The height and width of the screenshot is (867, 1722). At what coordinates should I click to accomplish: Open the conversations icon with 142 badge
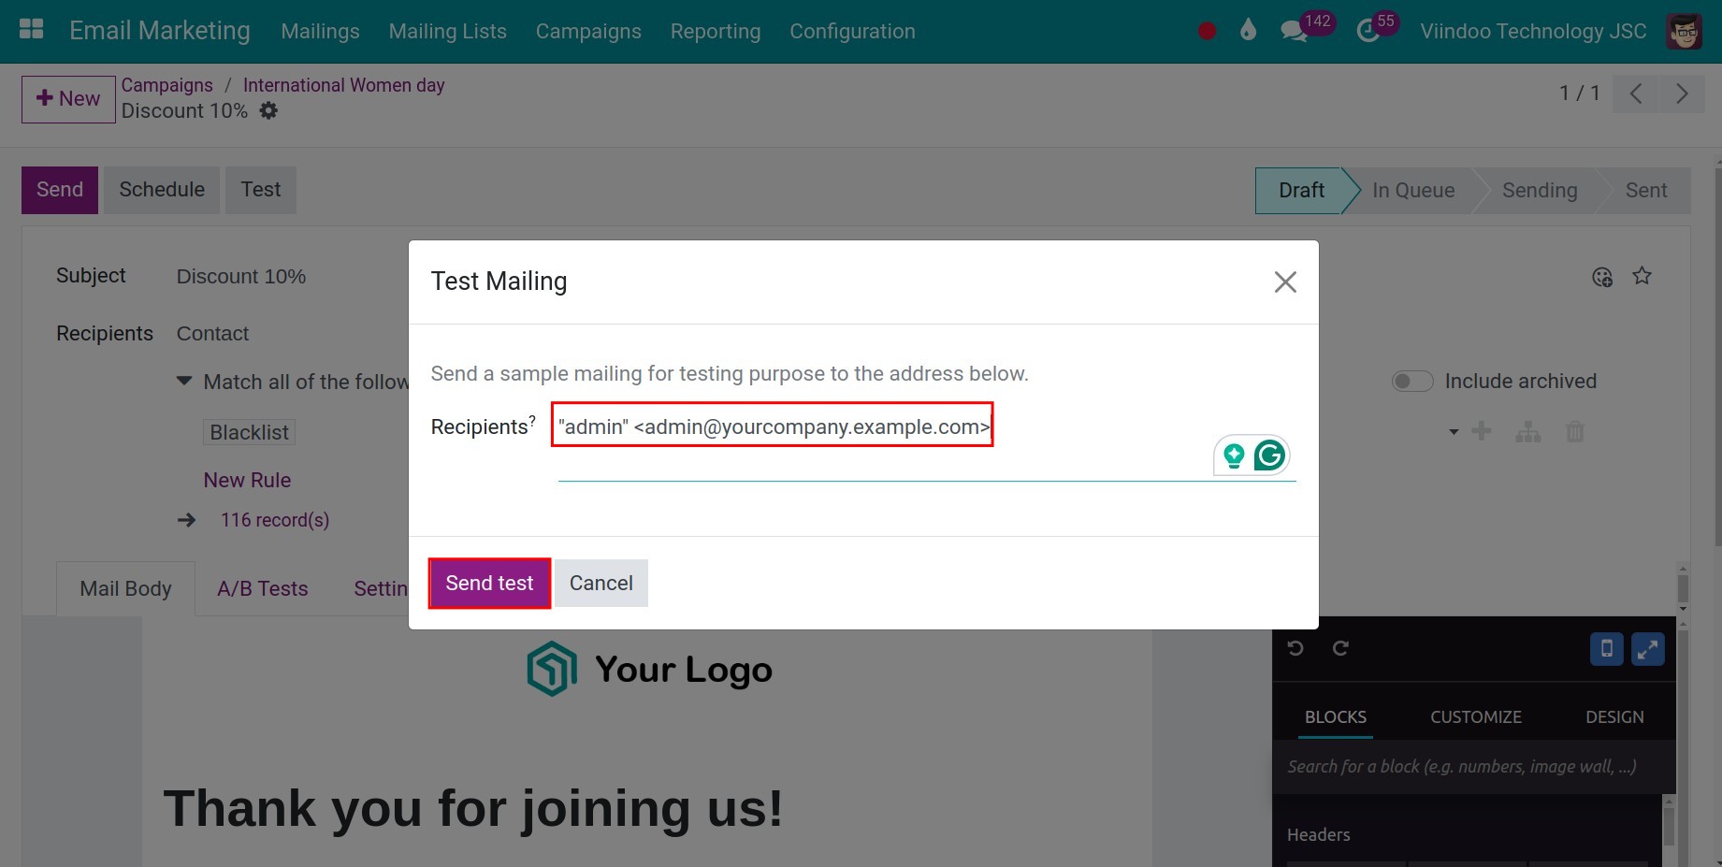tap(1295, 31)
